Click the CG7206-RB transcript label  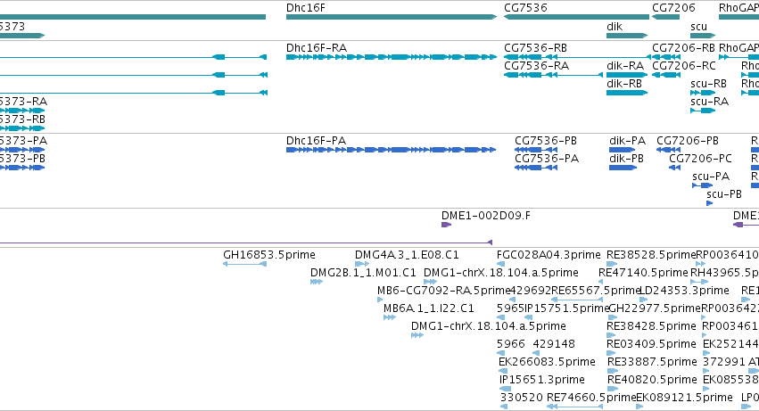[683, 47]
